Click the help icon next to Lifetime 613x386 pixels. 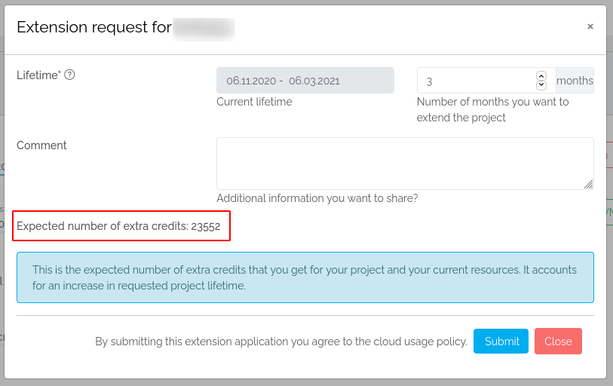tap(69, 75)
